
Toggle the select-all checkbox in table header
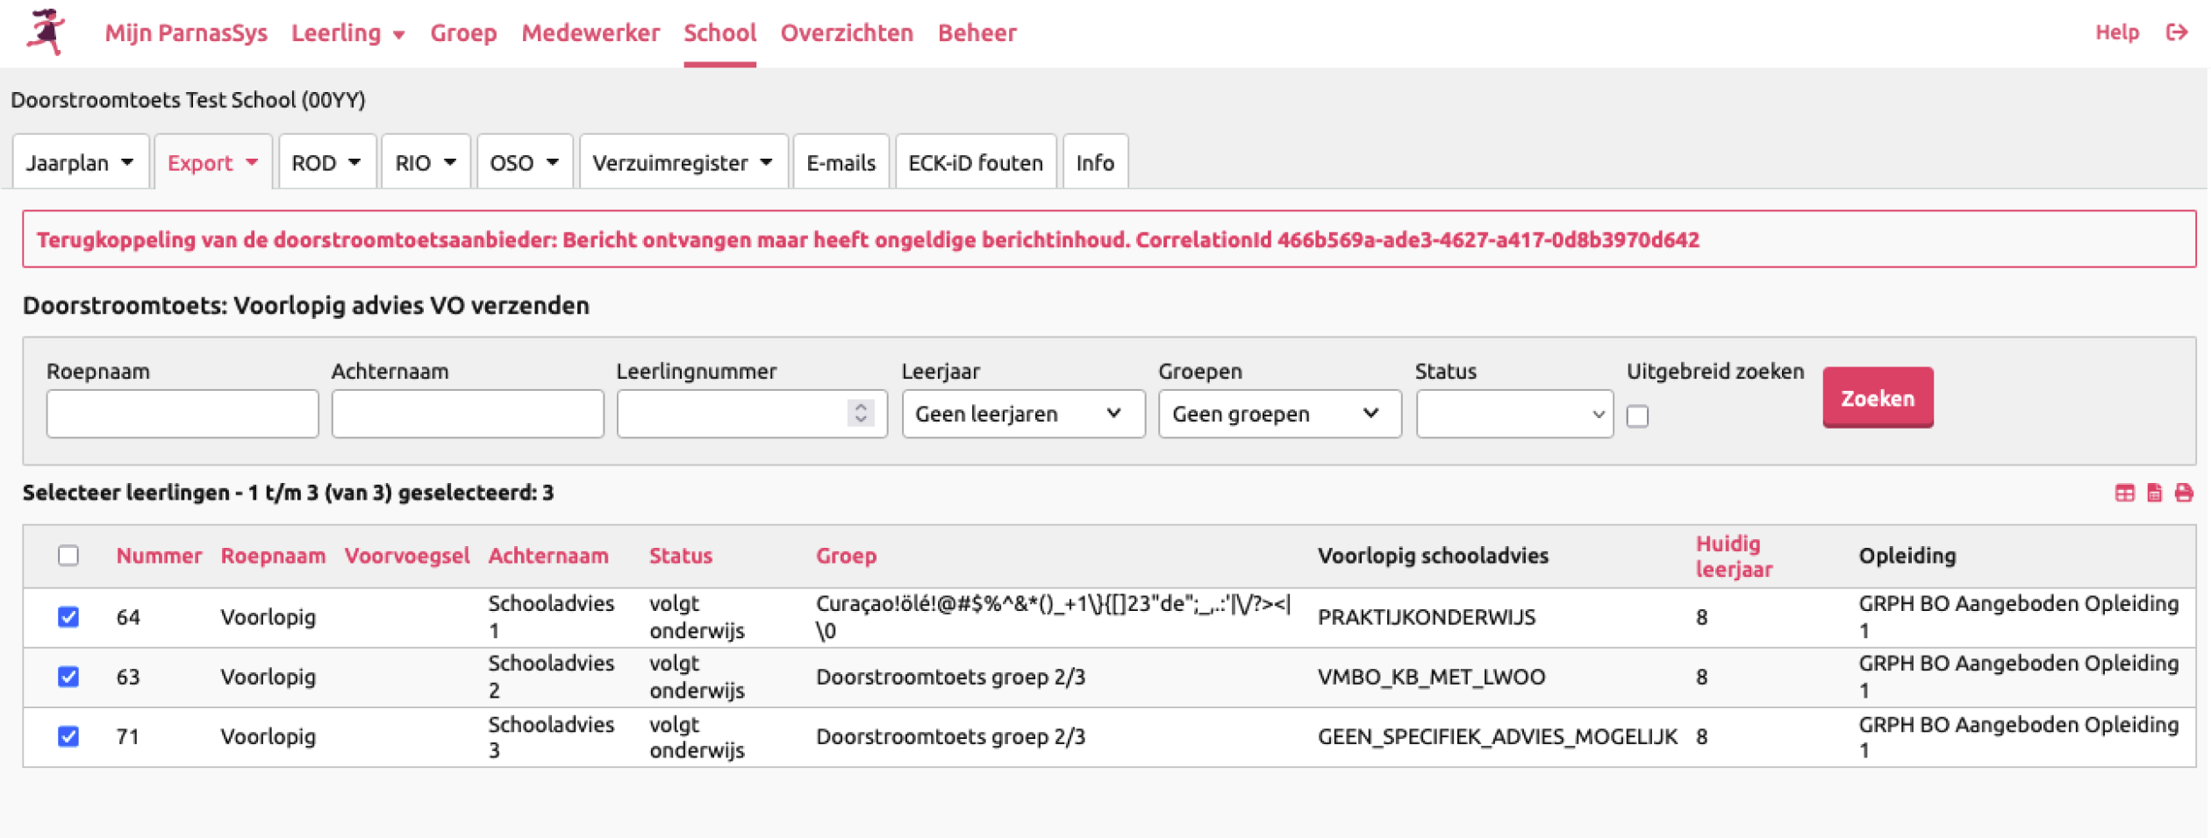click(x=68, y=557)
